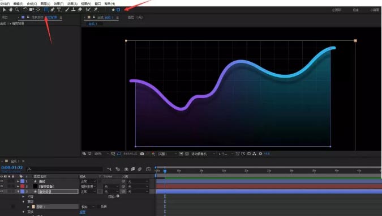This screenshot has height=216, width=382.
Task: Open the Effect (T) menu
Action: click(x=59, y=3)
